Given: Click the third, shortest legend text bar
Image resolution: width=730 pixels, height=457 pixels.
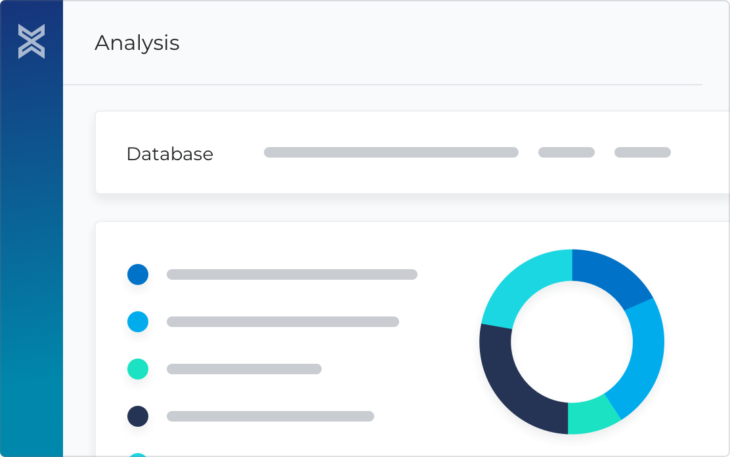Looking at the screenshot, I should (244, 369).
